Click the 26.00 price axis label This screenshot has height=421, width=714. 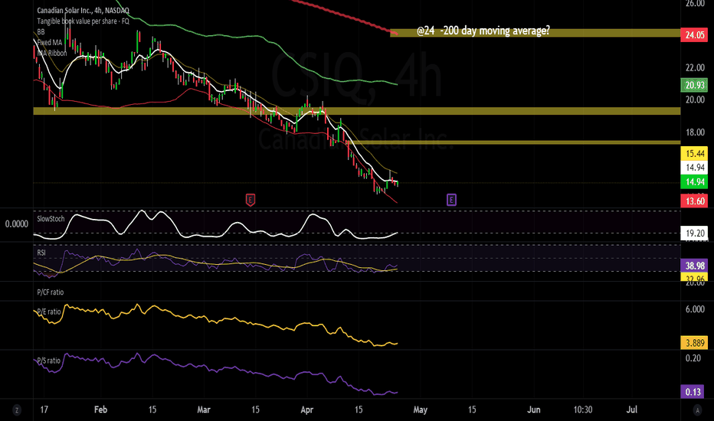(695, 4)
